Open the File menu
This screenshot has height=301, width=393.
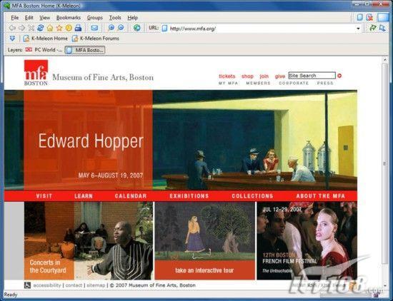pos(15,18)
